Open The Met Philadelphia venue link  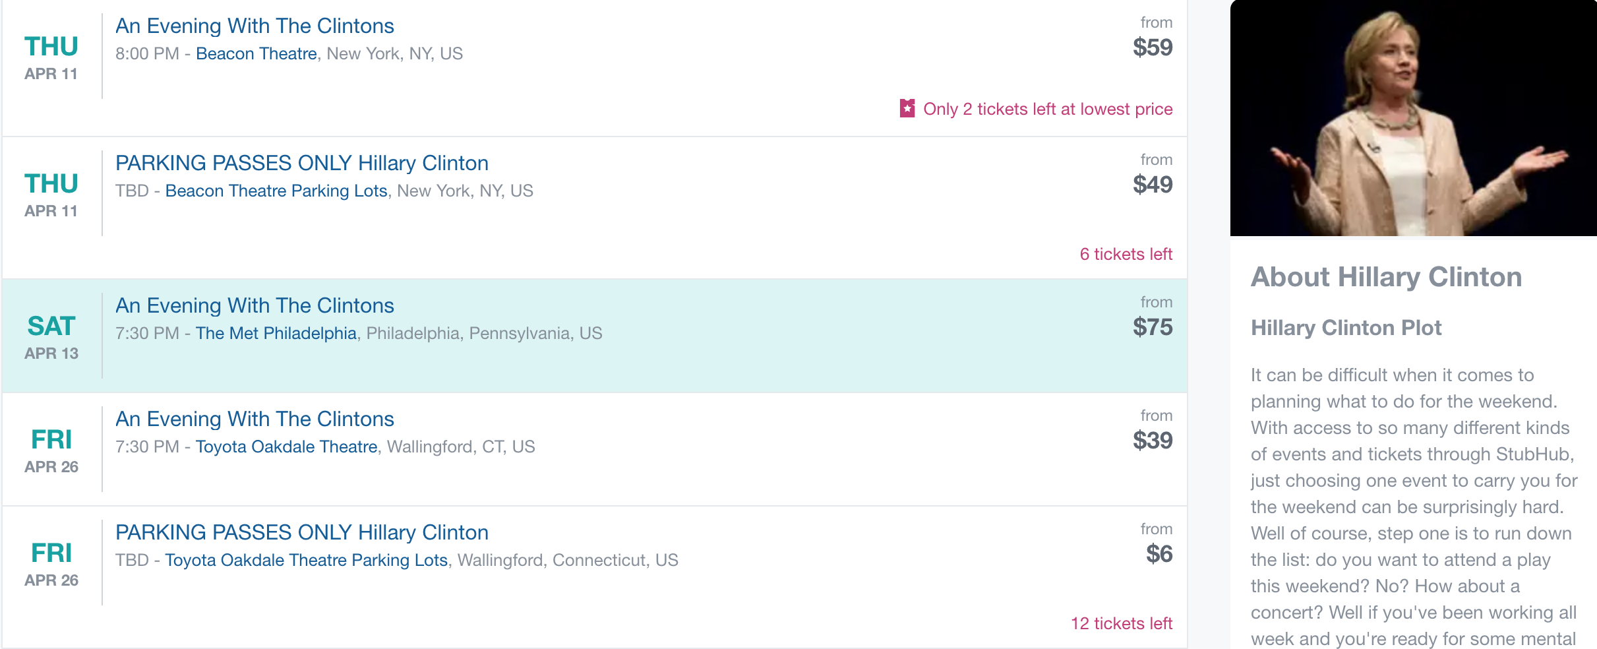coord(276,333)
